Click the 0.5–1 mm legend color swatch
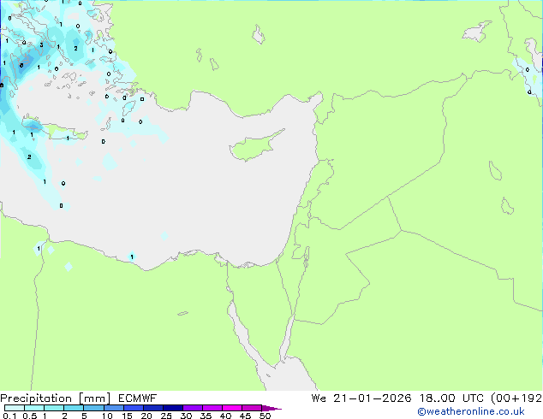 coord(34,408)
